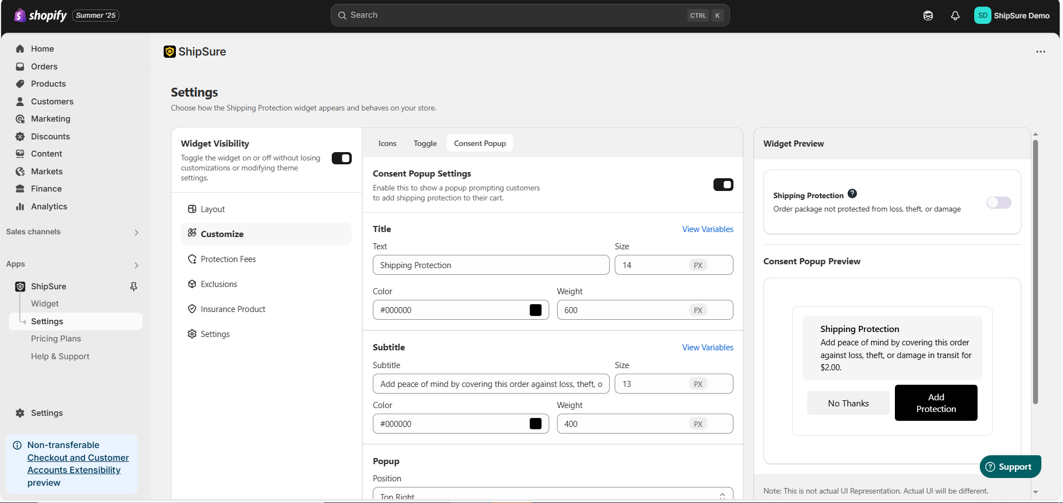Screen dimensions: 1063x503
Task: Select the Consent Popup tab
Action: (x=480, y=143)
